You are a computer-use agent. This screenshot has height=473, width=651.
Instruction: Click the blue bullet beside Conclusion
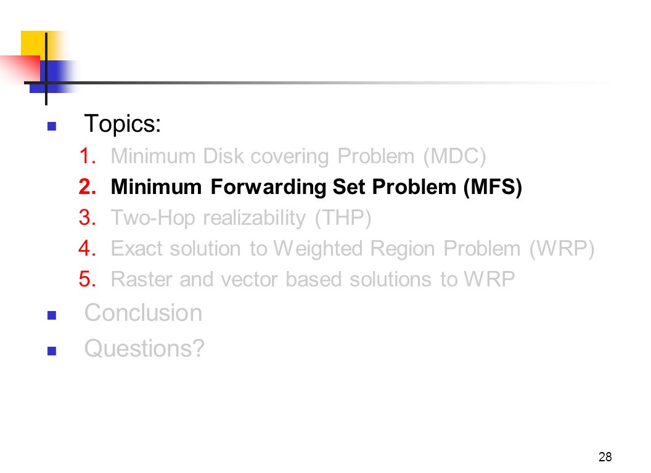pyautogui.click(x=52, y=315)
